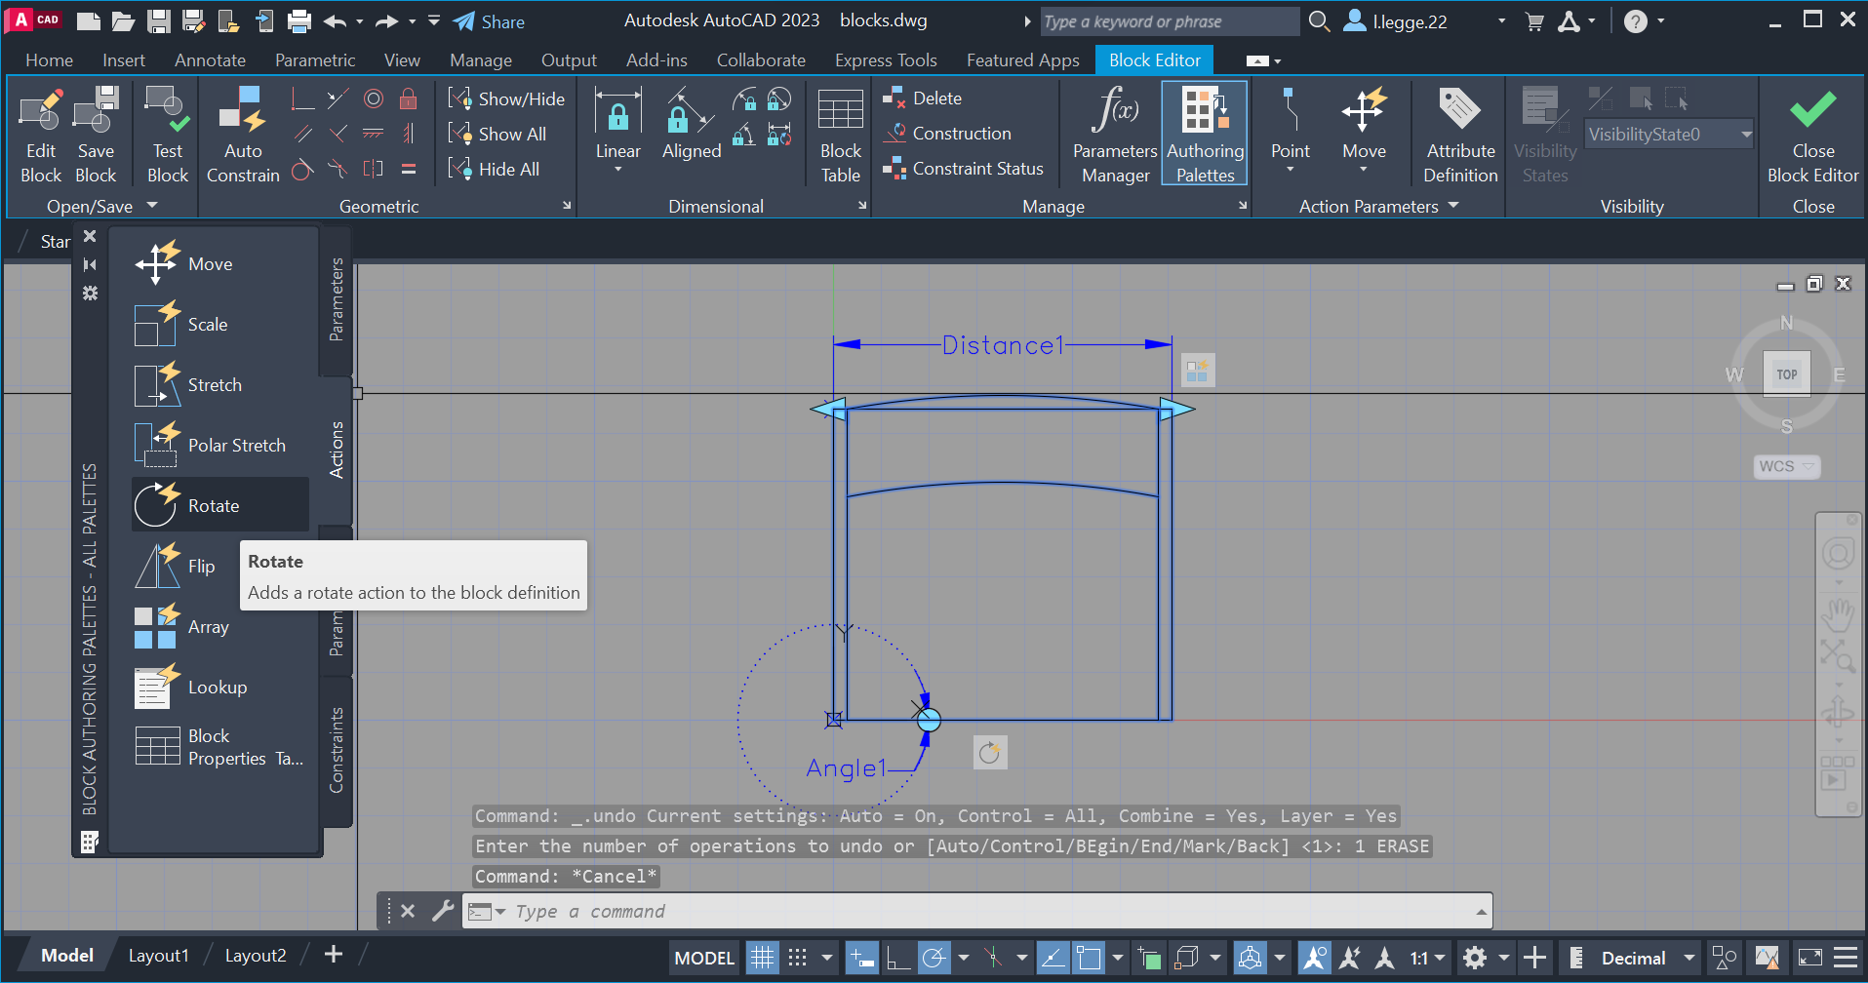The image size is (1868, 983).
Task: Open the Decimal units dropdown in status bar
Action: (x=1646, y=958)
